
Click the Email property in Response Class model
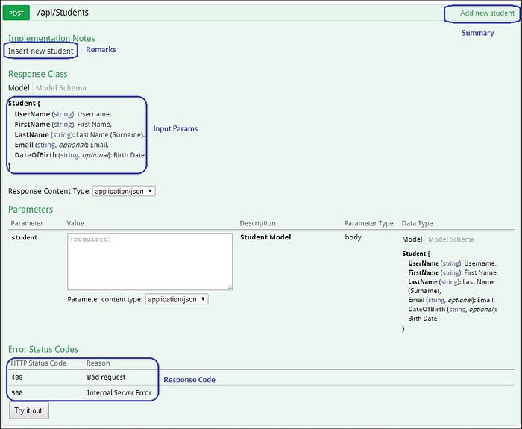pyautogui.click(x=24, y=145)
